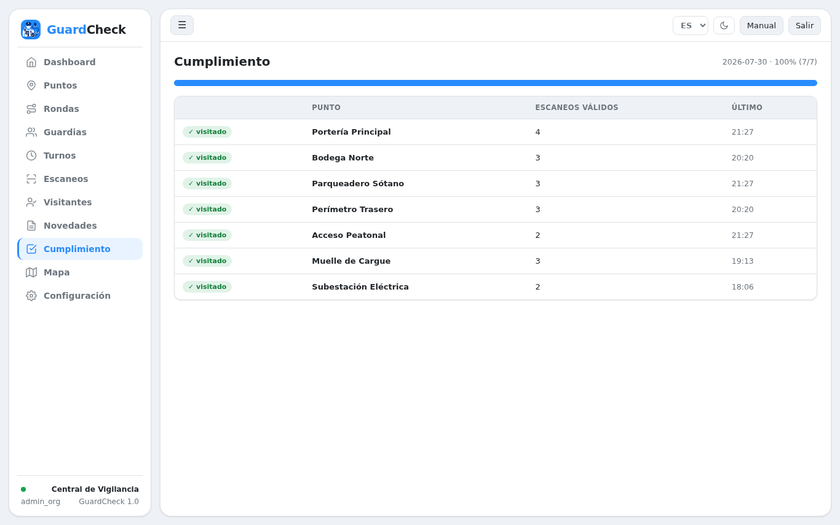Open Puntos via the map pin icon
This screenshot has width=840, height=525.
pyautogui.click(x=31, y=85)
